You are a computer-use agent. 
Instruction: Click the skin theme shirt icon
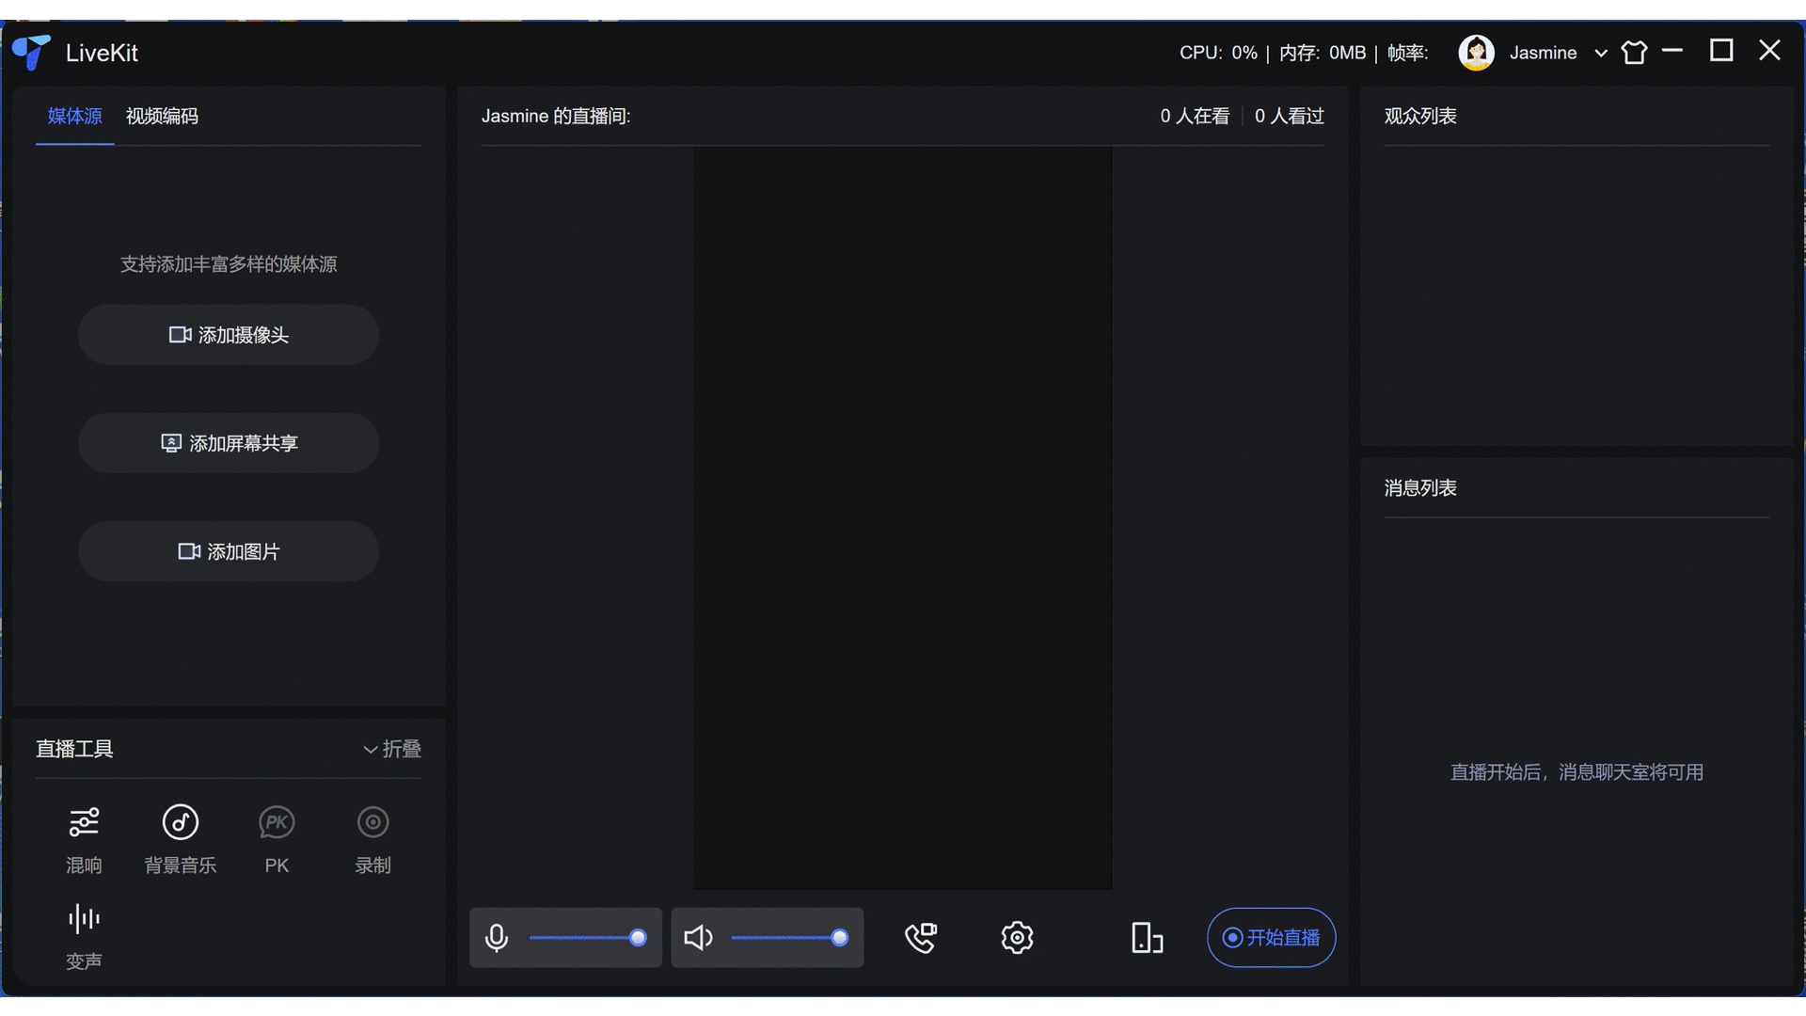point(1635,53)
